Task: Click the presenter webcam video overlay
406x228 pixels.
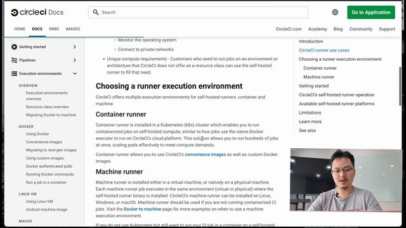Action: pos(346,180)
